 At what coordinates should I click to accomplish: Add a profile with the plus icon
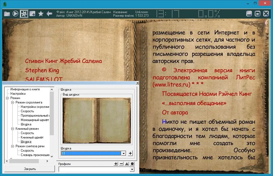pos(116,164)
